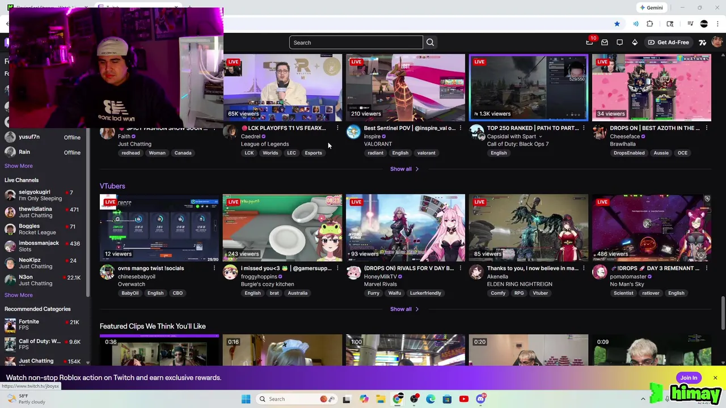Open Microsoft Edge from taskbar
Screen dimensions: 726x408
point(431,399)
